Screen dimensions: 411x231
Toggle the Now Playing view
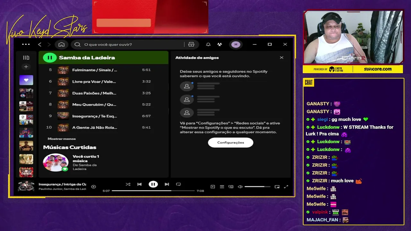tap(213, 187)
